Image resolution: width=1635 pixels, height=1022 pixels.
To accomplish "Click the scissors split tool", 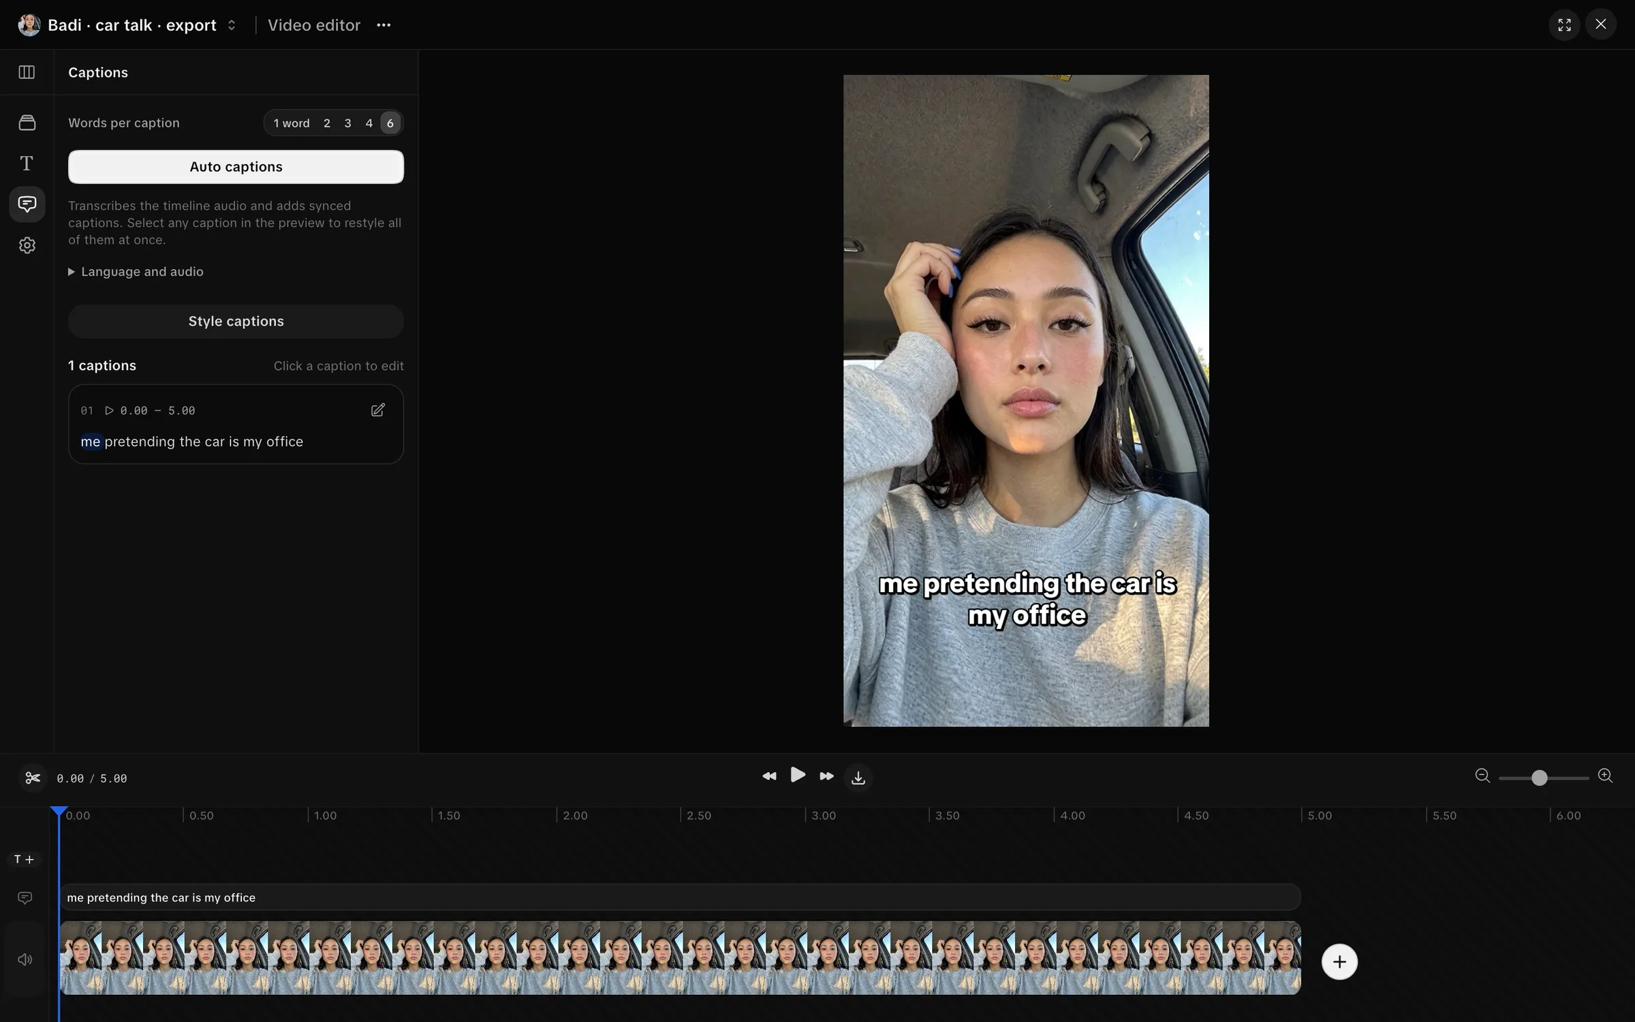I will coord(33,778).
